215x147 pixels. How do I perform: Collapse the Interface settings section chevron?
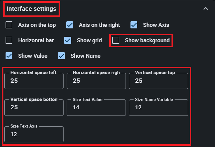tap(206, 9)
